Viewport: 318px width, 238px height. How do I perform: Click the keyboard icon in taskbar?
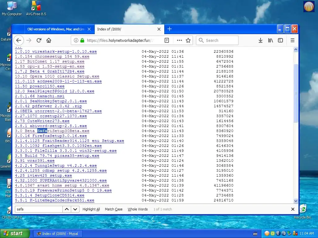(255, 234)
